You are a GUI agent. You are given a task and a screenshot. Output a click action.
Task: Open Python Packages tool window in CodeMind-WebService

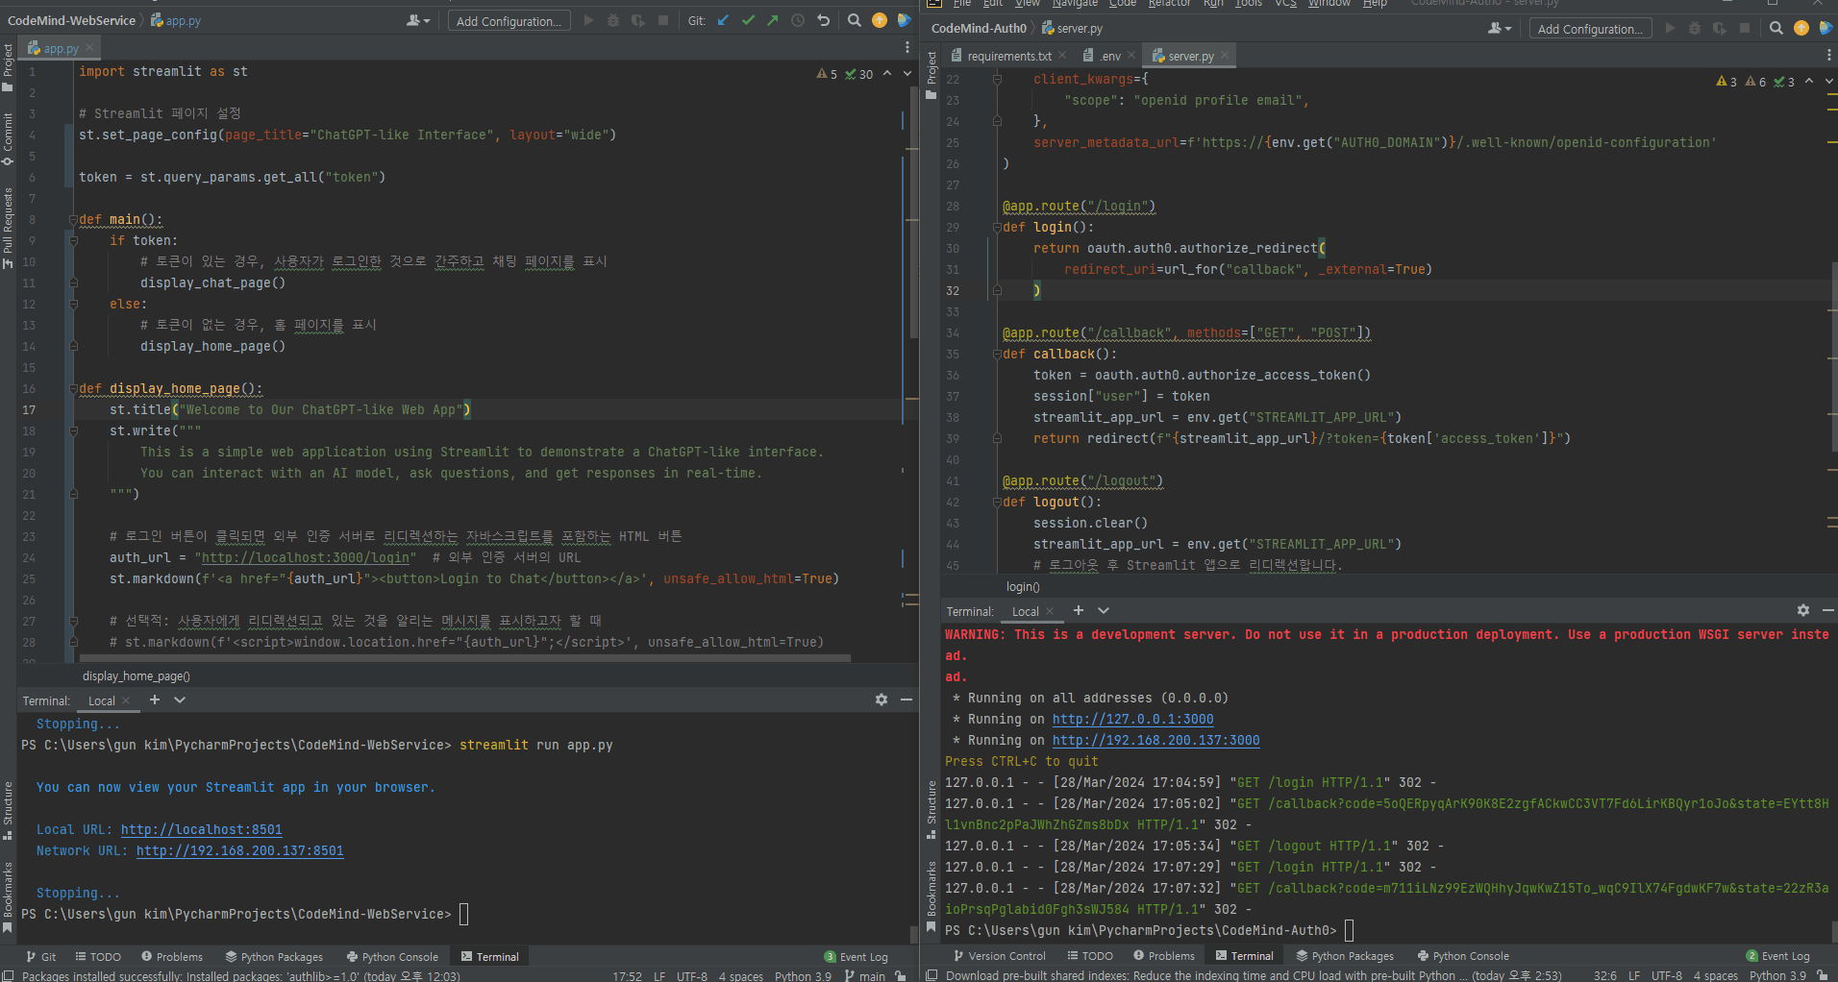(274, 956)
